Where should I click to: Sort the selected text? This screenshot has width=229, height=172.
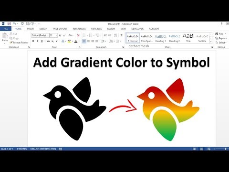pyautogui.click(x=116, y=35)
